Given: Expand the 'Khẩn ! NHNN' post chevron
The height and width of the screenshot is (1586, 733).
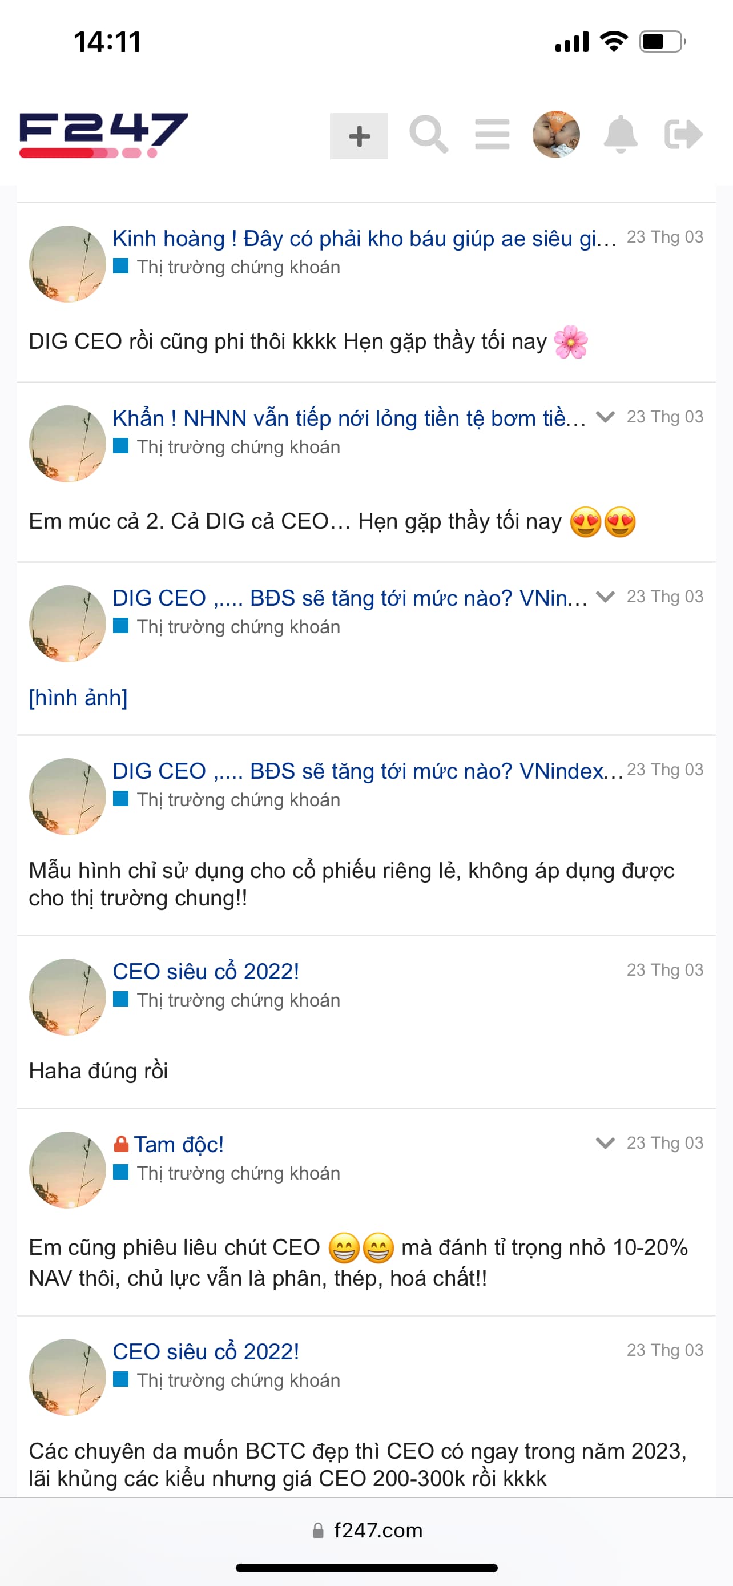Looking at the screenshot, I should [606, 417].
